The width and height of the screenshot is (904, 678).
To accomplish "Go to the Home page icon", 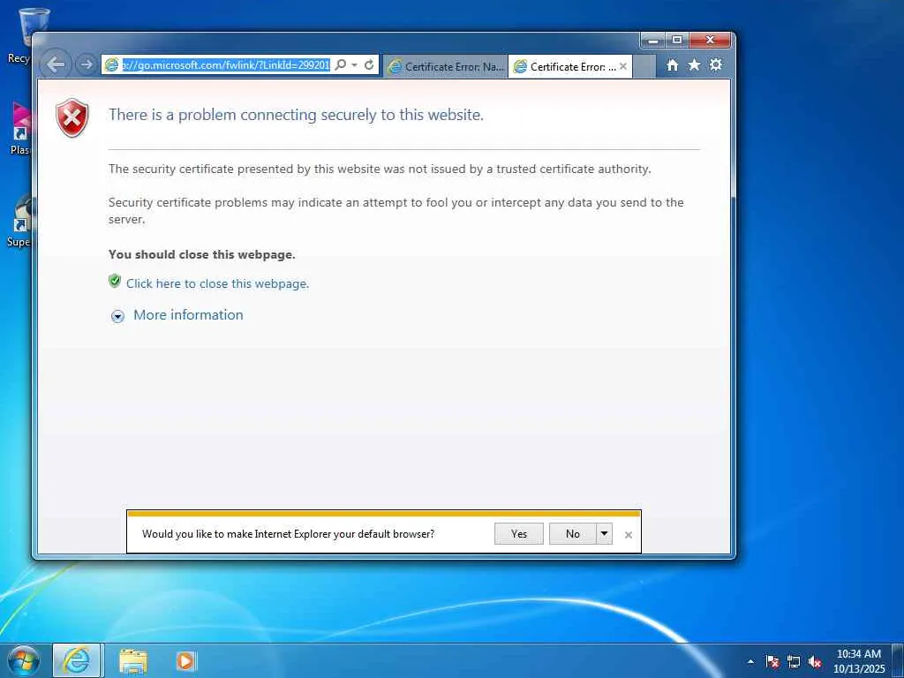I will point(672,65).
